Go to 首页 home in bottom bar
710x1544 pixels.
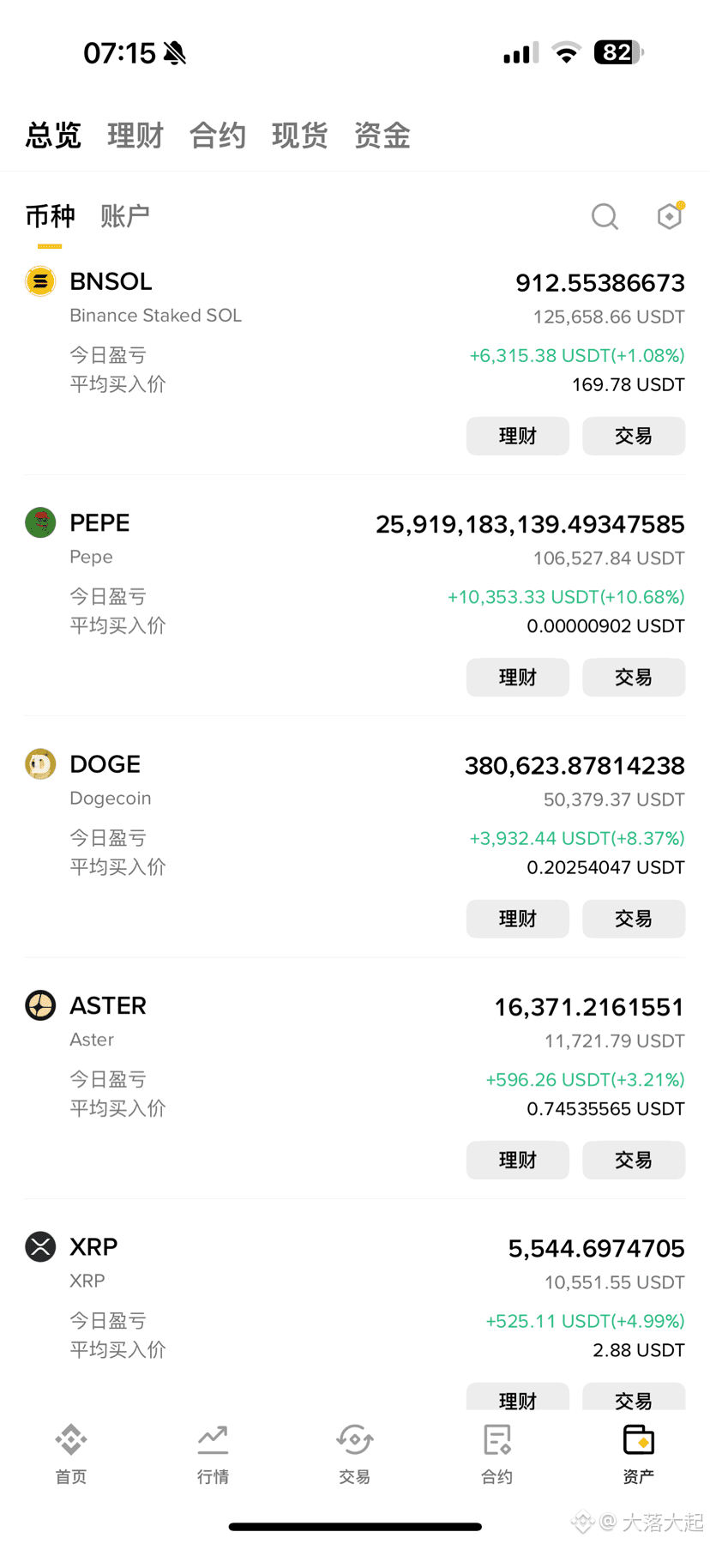pyautogui.click(x=71, y=1453)
